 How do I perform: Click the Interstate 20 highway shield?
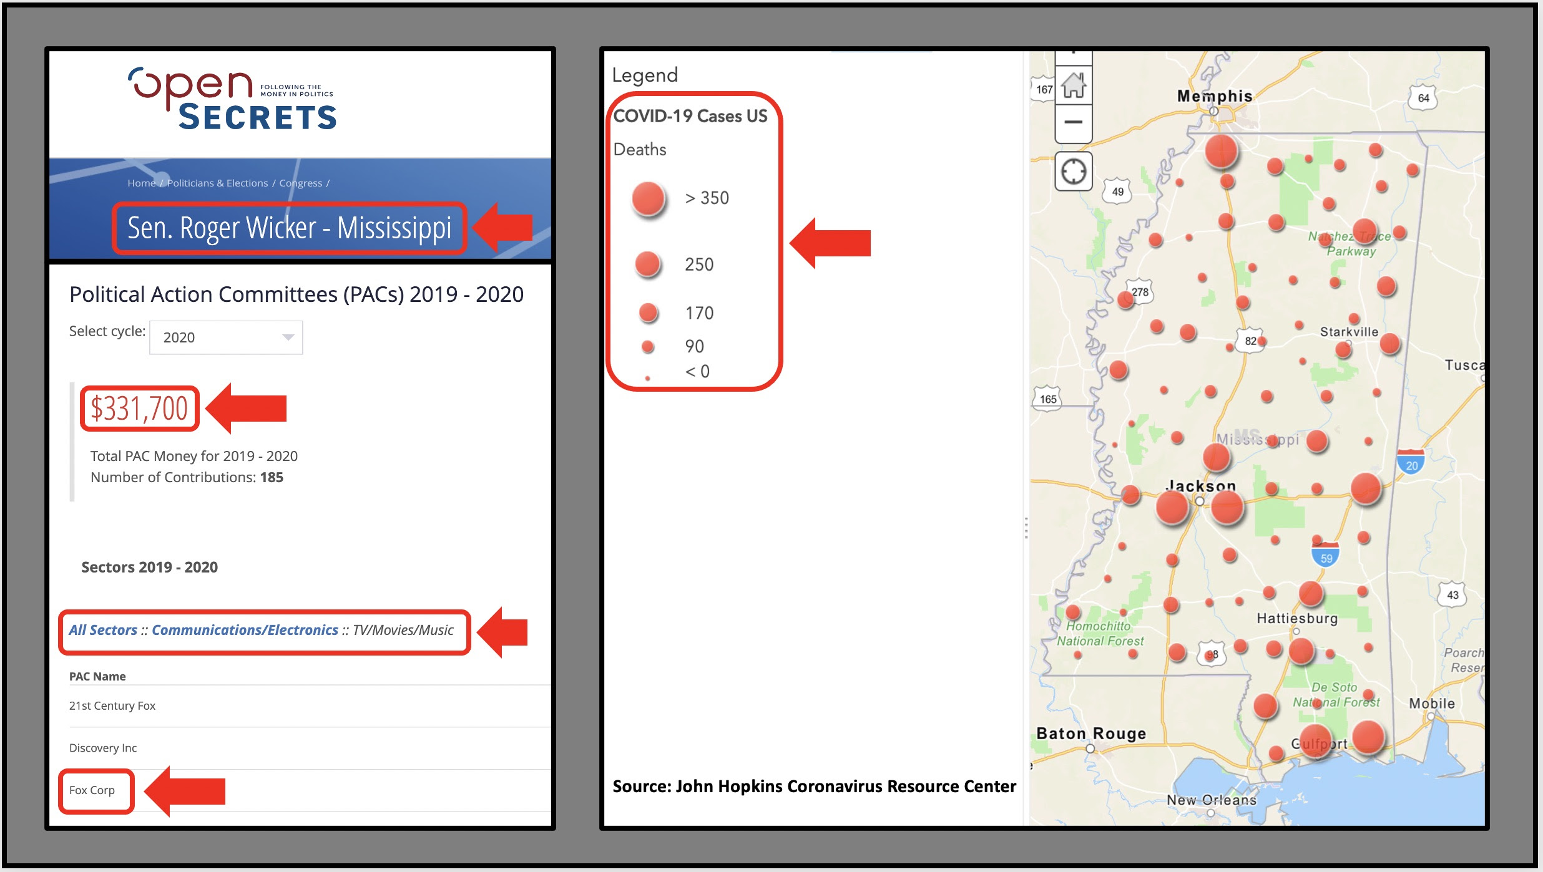(1411, 462)
